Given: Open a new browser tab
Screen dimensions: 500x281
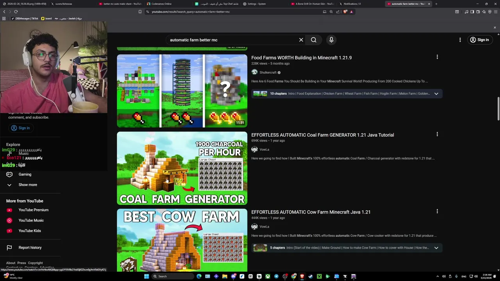Looking at the screenshot, I should [x=436, y=4].
